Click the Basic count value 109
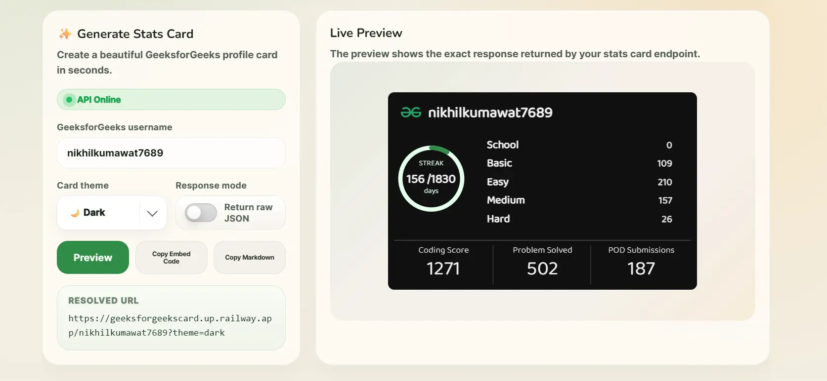Viewport: 827px width, 381px height. pos(664,163)
